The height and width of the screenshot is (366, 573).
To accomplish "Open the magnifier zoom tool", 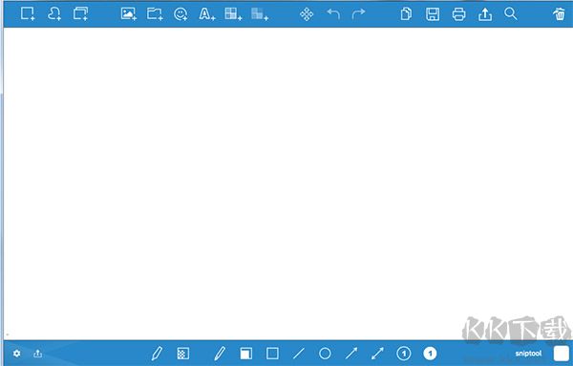I will [x=511, y=14].
